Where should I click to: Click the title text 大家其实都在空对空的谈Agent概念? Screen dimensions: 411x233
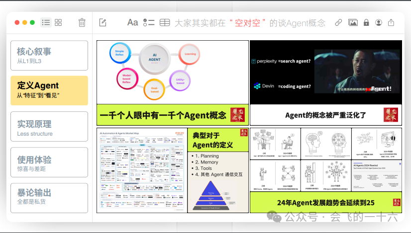[x=250, y=23]
